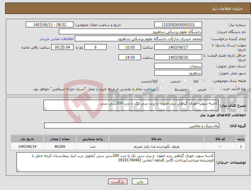Click the remaining time field 00:35:04

point(62,47)
